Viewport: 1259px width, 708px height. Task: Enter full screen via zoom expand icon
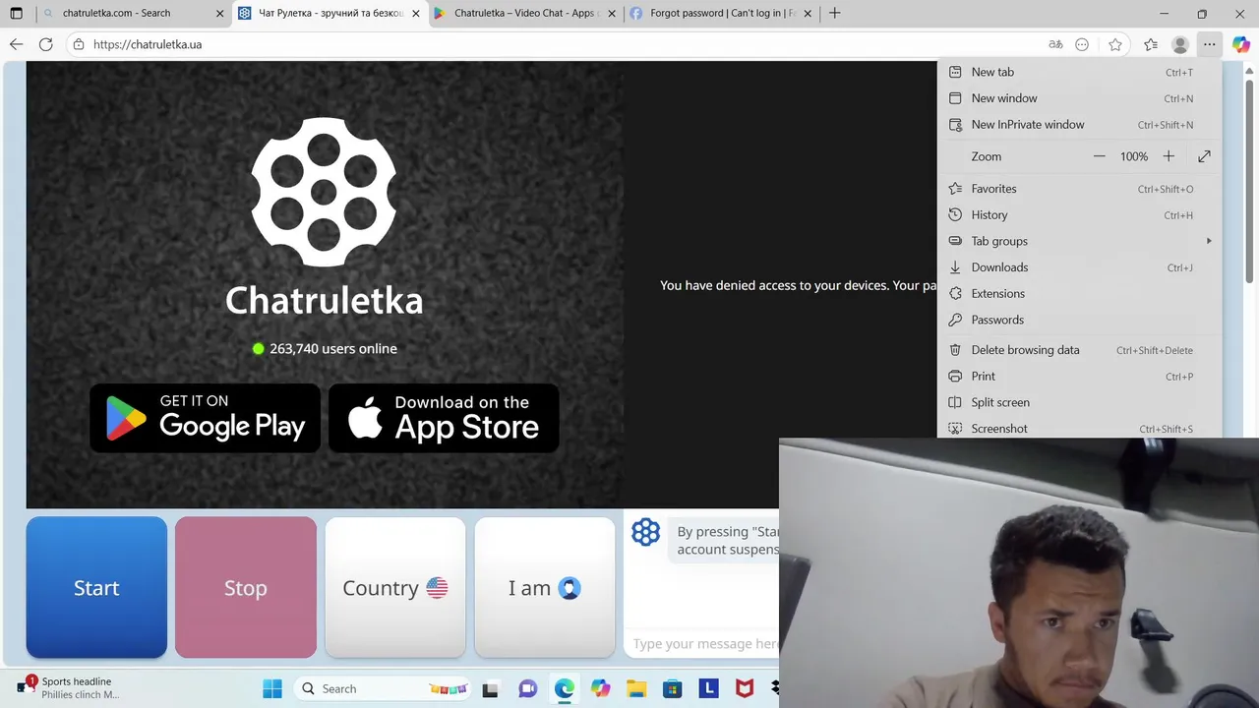click(1204, 156)
